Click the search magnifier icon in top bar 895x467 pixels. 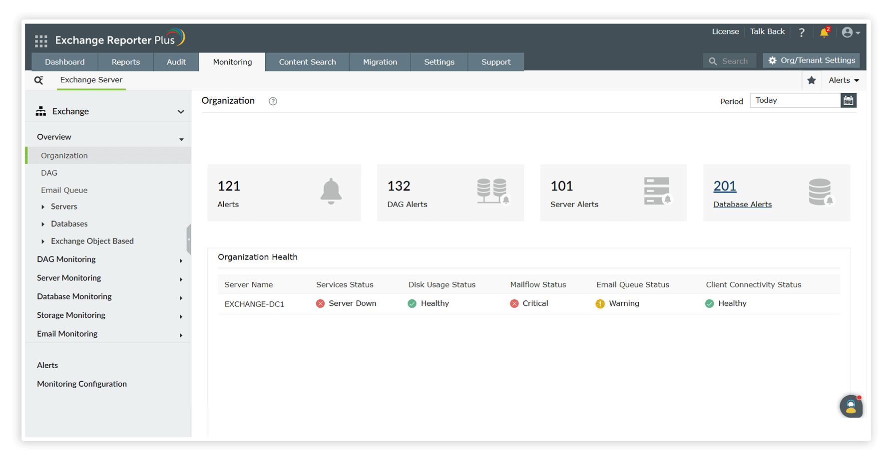point(713,61)
